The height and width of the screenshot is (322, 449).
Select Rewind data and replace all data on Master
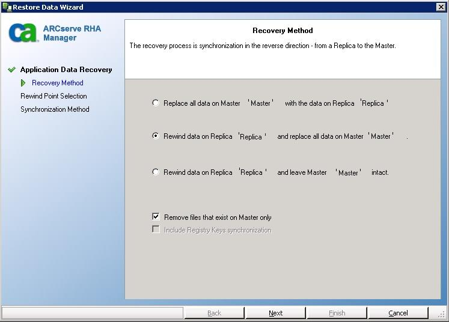pos(156,136)
